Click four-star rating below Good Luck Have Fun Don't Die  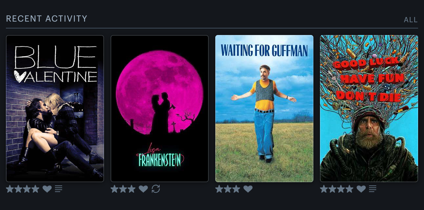[x=337, y=189]
